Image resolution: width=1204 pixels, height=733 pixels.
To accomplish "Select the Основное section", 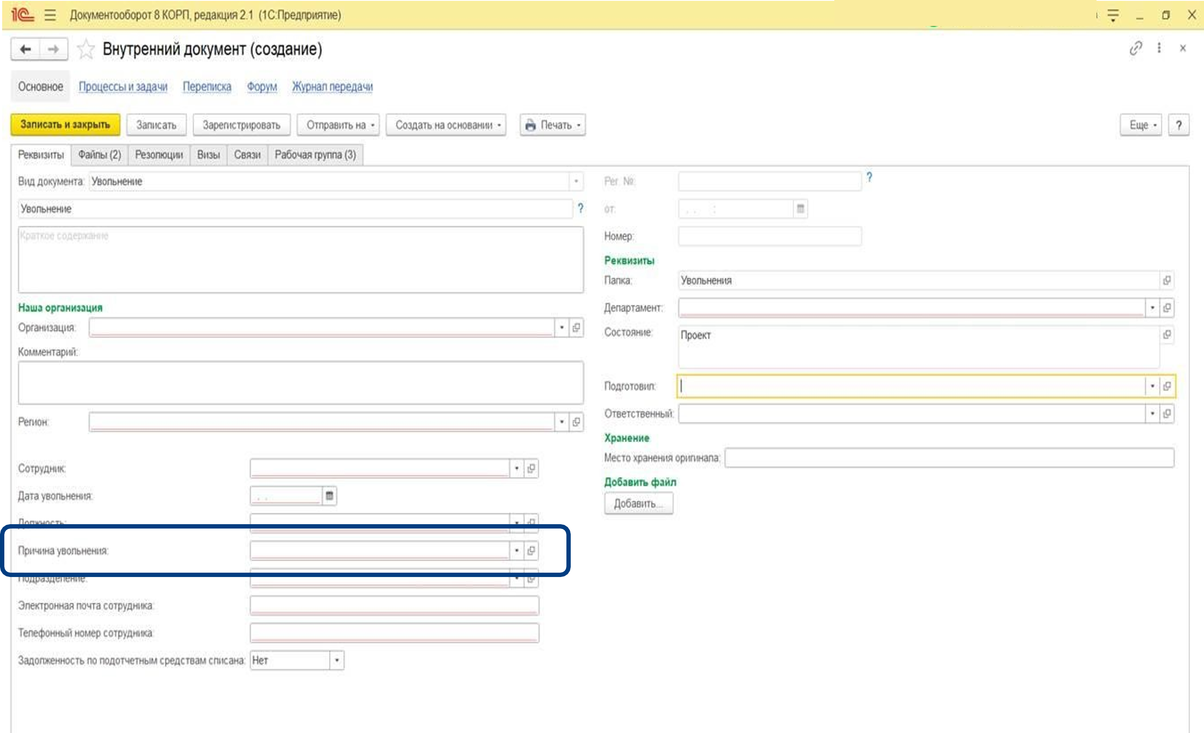I will 41,87.
